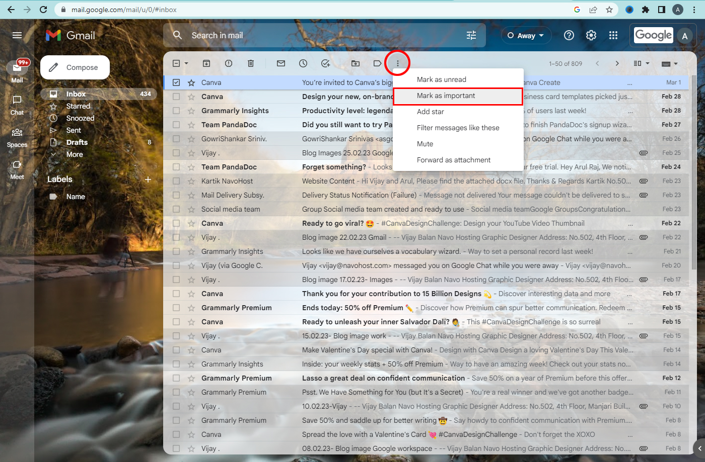This screenshot has height=462, width=705.
Task: Expand More in the left sidebar
Action: (75, 154)
